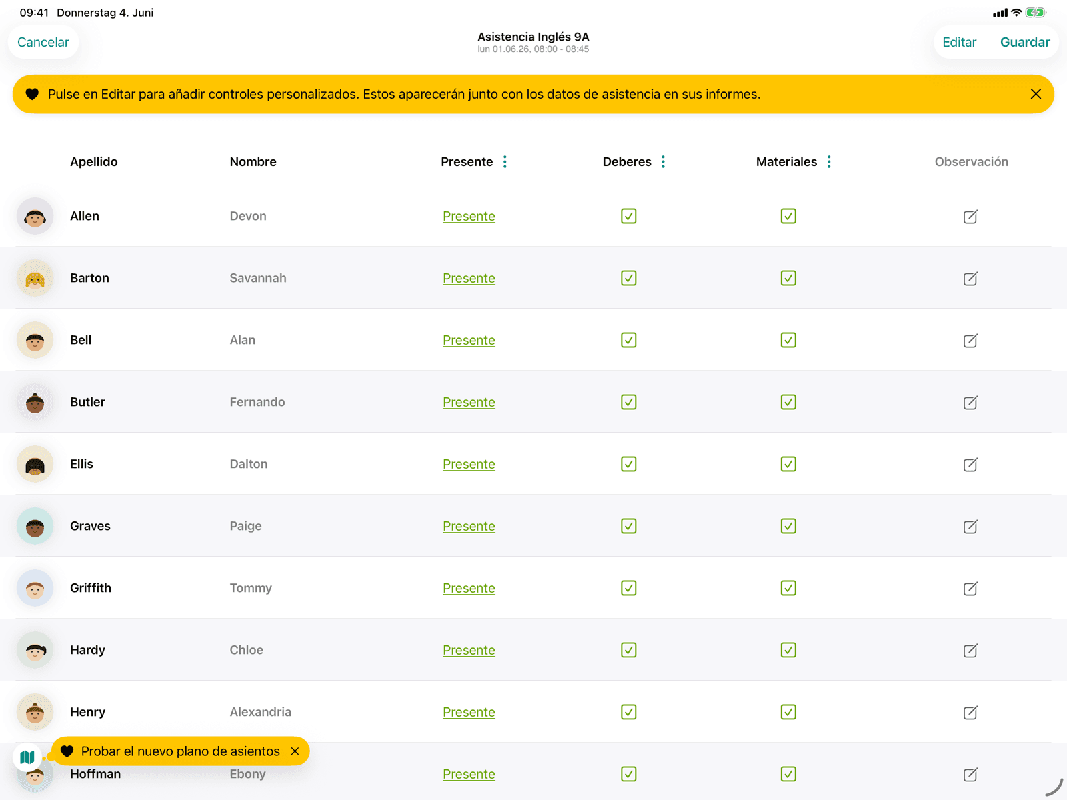Change Henry's Presente attendance status

coord(469,712)
